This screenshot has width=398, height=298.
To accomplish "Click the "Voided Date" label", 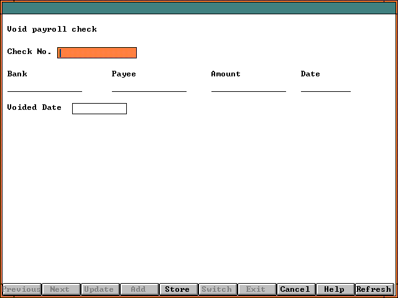I will point(34,107).
